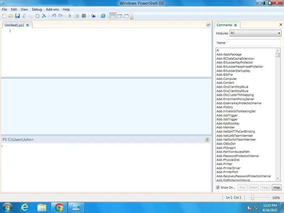Select the Untitled1.ps1 tab
This screenshot has width=284, height=213.
coord(14,25)
